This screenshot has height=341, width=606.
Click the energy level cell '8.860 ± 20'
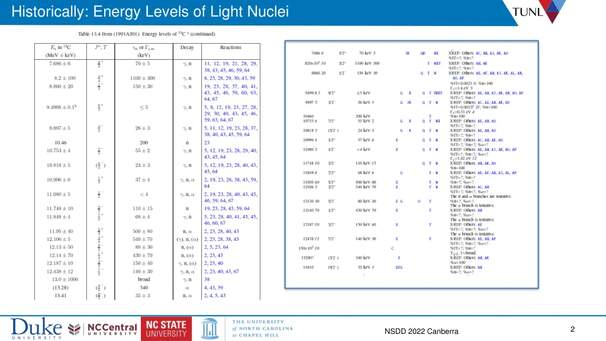pyautogui.click(x=61, y=86)
